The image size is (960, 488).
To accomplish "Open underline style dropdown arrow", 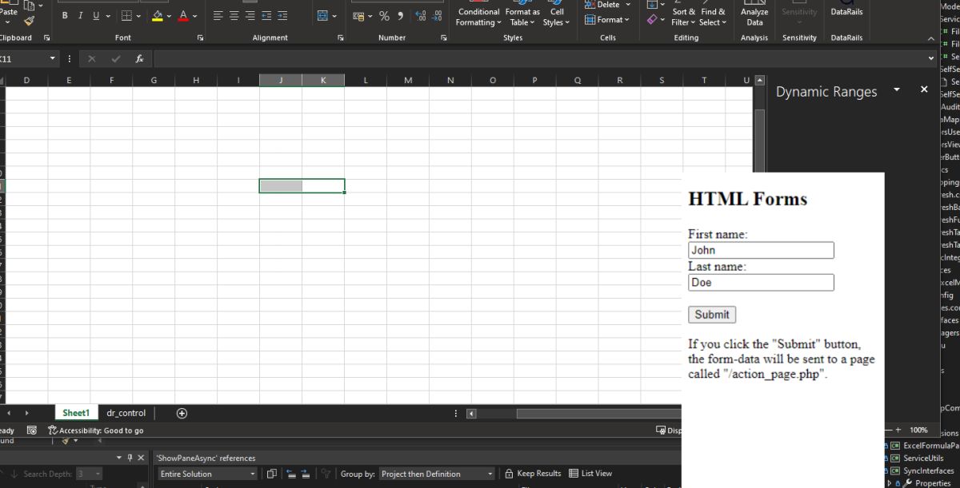I will [x=109, y=16].
